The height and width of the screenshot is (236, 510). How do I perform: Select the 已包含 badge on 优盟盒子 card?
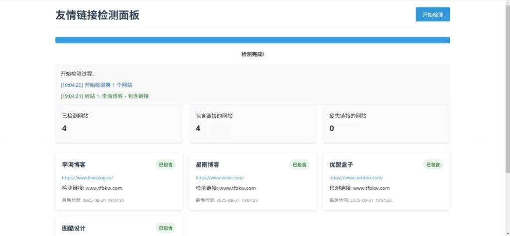coord(433,164)
